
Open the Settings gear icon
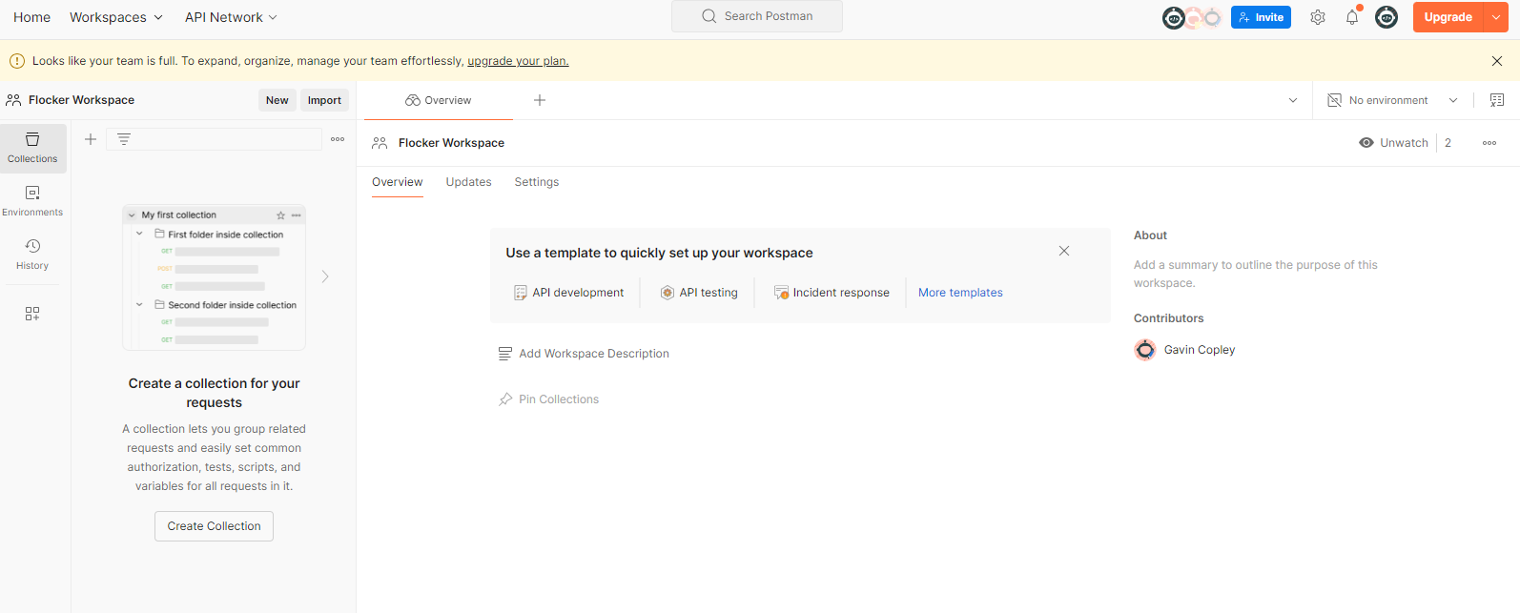[1318, 17]
